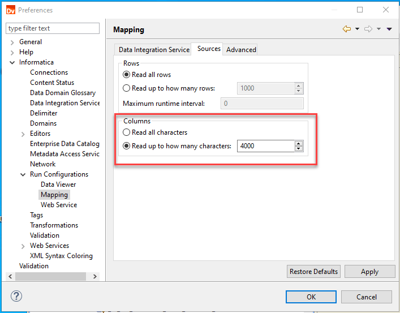Select Data Domain Glossary in the tree

coord(63,93)
